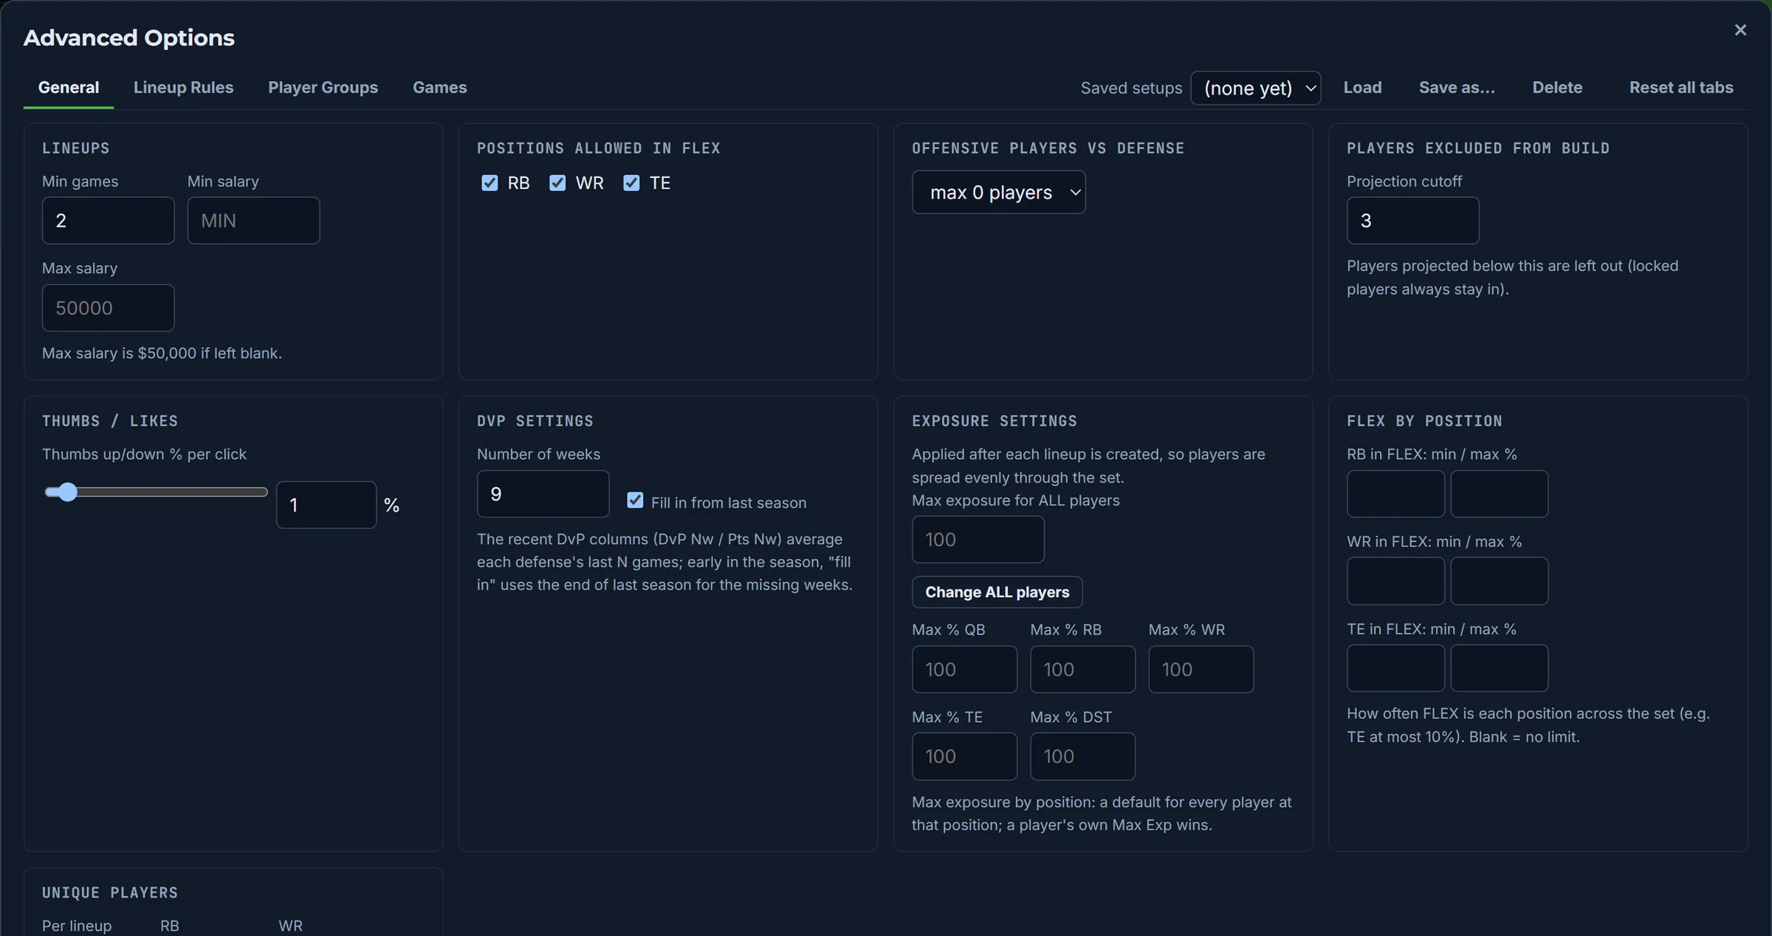Click Max exposure for ALL players field
1772x936 pixels.
(x=978, y=540)
